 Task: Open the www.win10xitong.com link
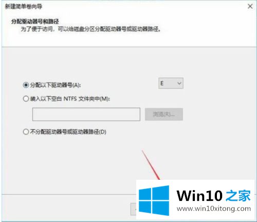coord(214,209)
